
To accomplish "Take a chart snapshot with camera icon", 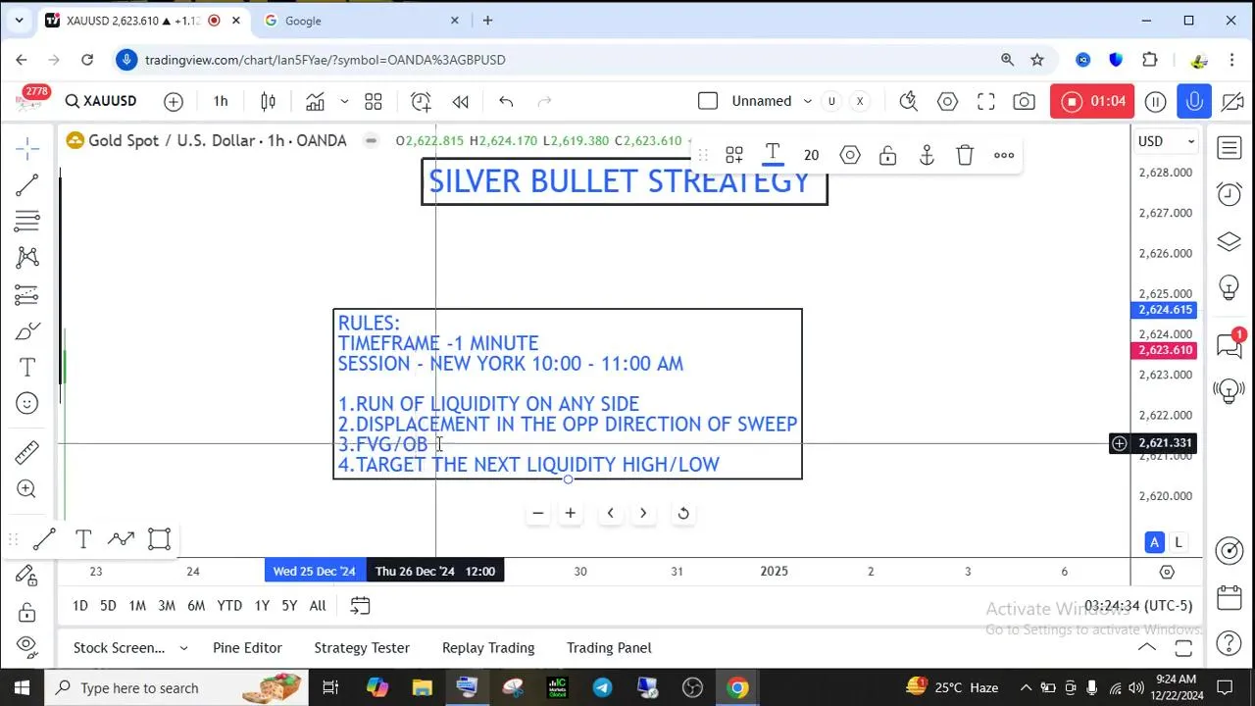I will pos(1024,101).
